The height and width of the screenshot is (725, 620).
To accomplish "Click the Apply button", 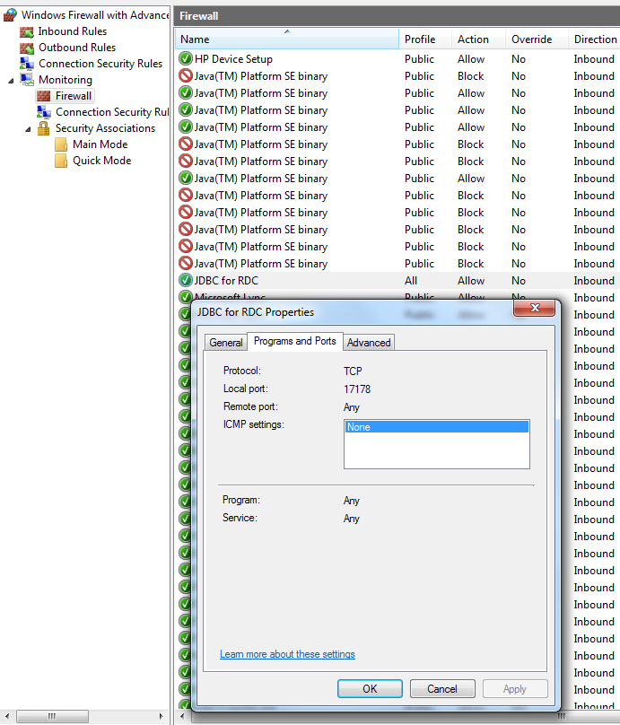I will pyautogui.click(x=515, y=689).
